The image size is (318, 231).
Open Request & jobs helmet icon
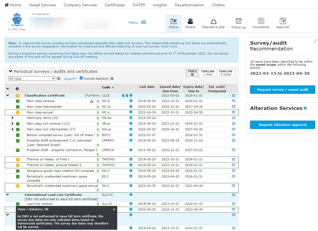click(213, 22)
